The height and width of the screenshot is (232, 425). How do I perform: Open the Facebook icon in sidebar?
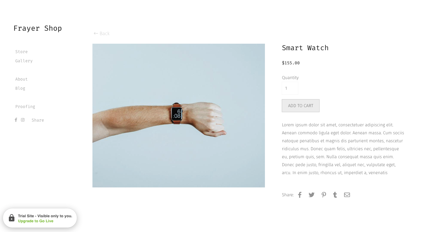[x=16, y=120]
